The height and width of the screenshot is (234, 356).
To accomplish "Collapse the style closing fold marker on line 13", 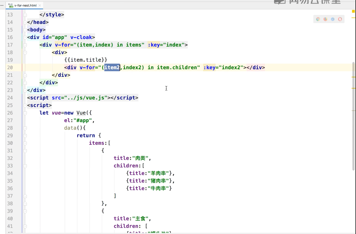I will [x=25, y=15].
